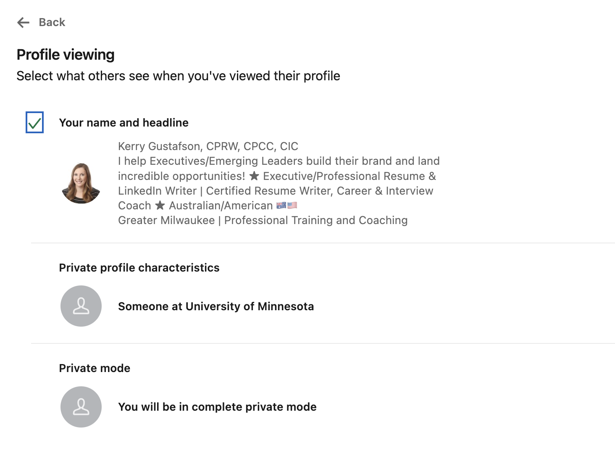Screen dimensions: 615x454
Task: Click the Back link at top left
Action: [x=42, y=22]
